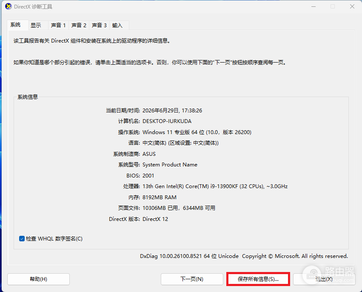The height and width of the screenshot is (292, 362).
Task: Click 保存所有信息(S)... button
Action: click(258, 279)
